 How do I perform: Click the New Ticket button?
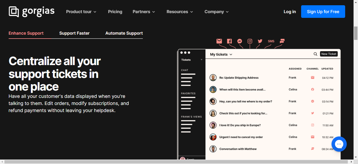(329, 54)
